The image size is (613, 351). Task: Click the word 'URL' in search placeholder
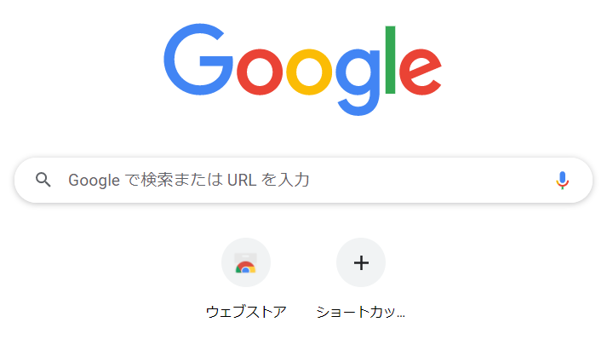pyautogui.click(x=242, y=181)
